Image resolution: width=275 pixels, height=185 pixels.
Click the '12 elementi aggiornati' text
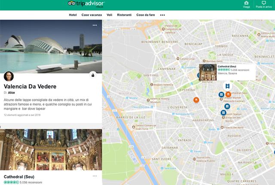[x=22, y=115]
